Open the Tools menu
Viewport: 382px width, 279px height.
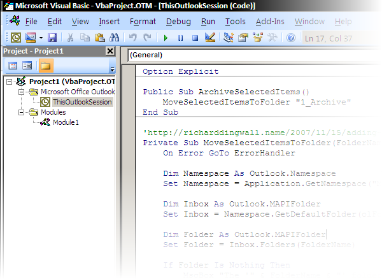pyautogui.click(x=236, y=22)
